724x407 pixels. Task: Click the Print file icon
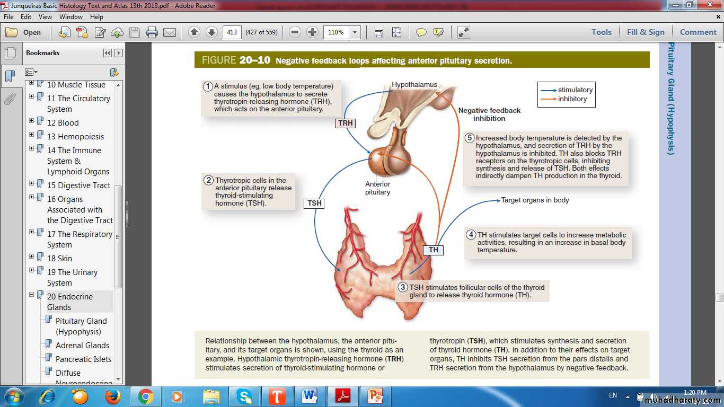[152, 32]
